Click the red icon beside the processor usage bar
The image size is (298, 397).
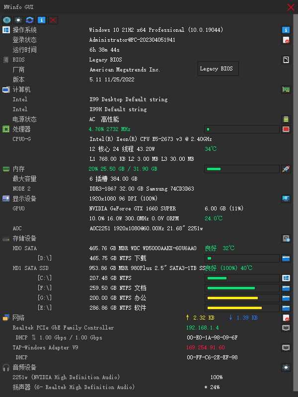pyautogui.click(x=286, y=129)
